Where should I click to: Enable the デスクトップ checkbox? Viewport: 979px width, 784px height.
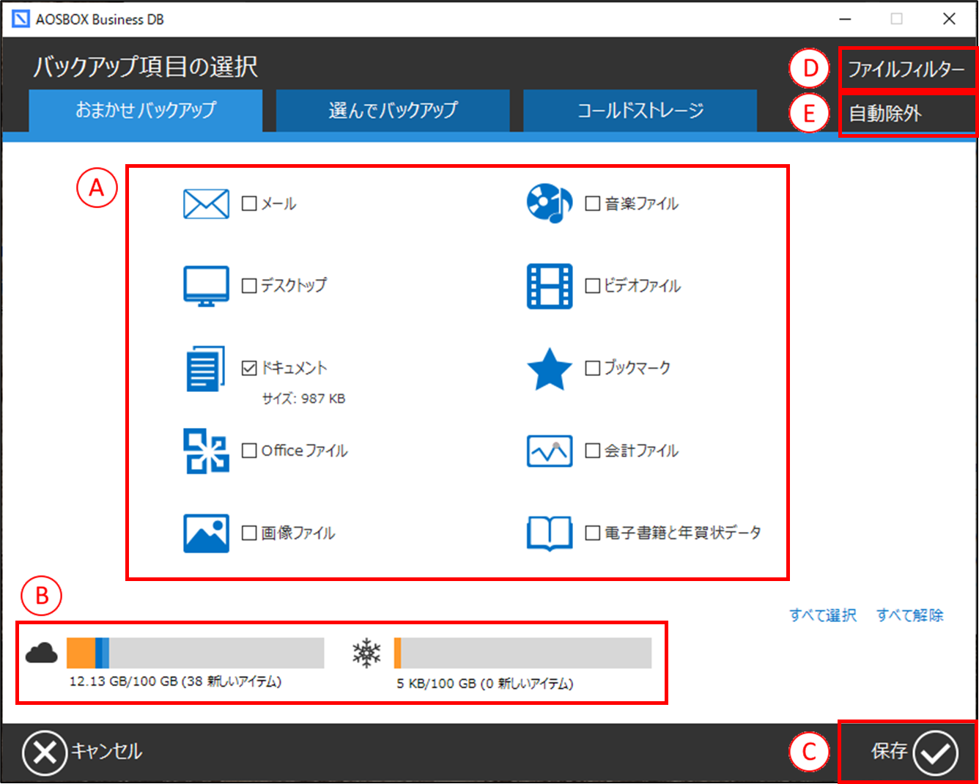249,286
